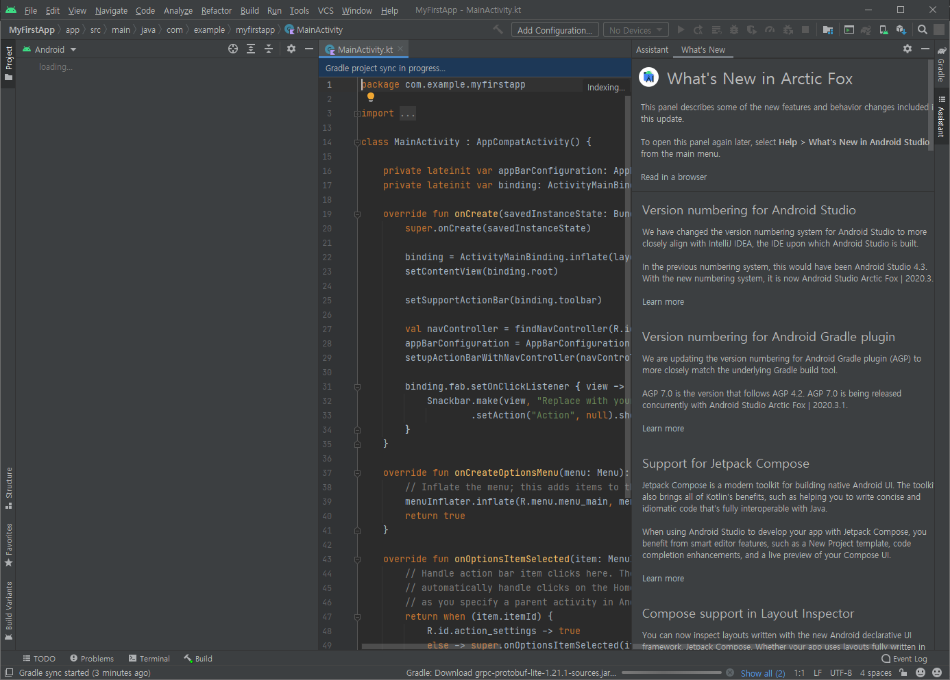This screenshot has width=950, height=680.
Task: Click the Read in a browser link
Action: tap(674, 177)
